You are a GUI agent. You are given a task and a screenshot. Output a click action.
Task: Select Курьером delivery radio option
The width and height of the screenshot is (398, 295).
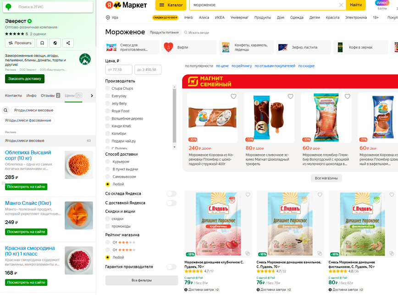tap(108, 162)
